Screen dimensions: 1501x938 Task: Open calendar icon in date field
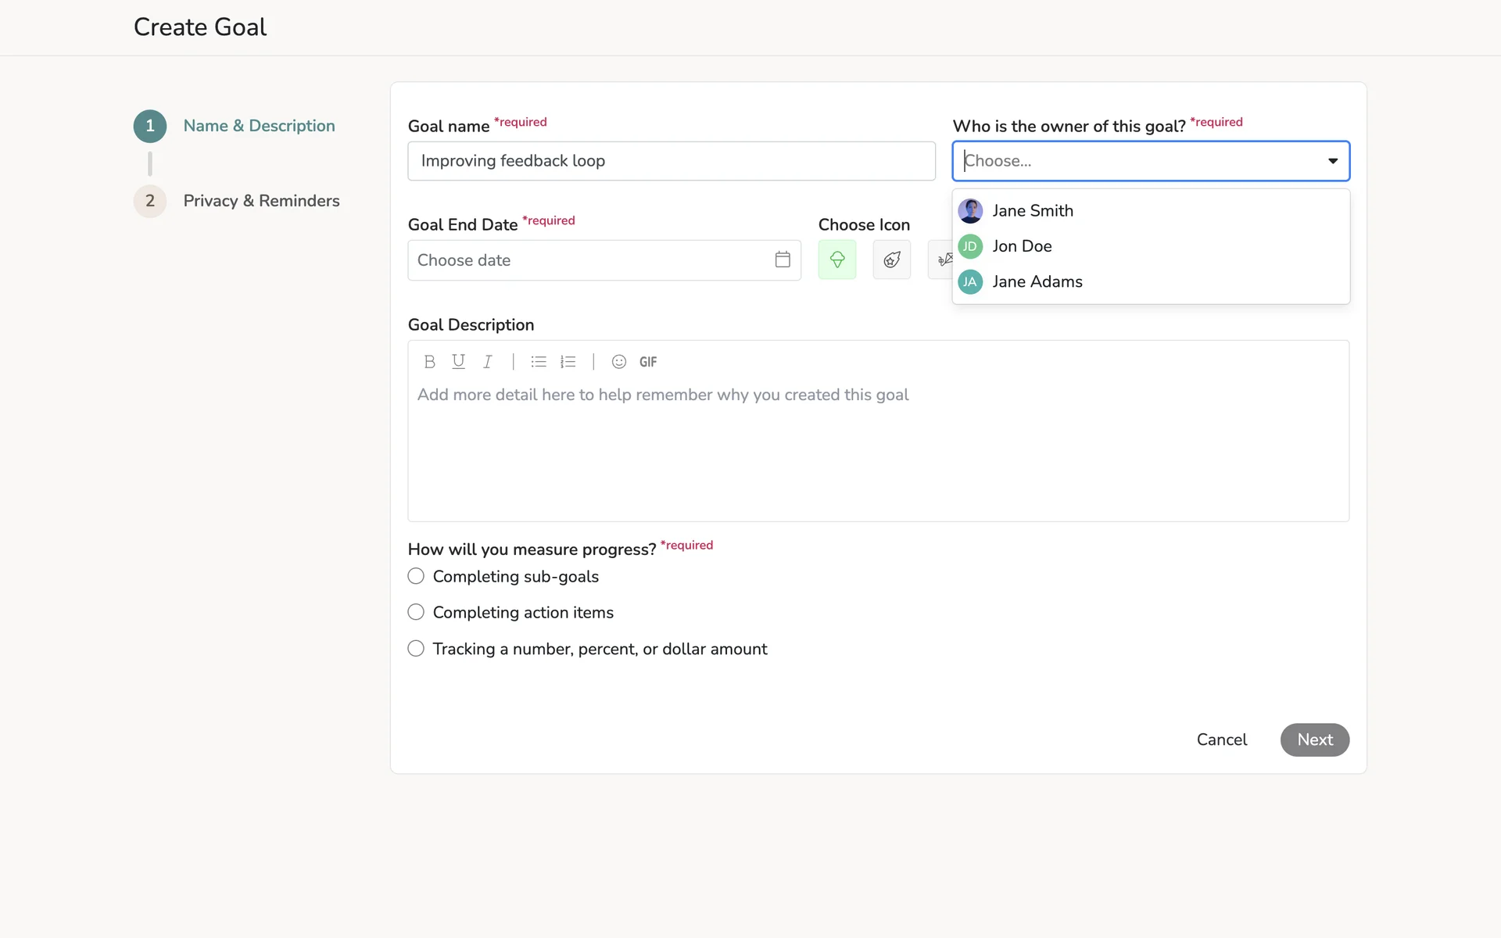783,260
